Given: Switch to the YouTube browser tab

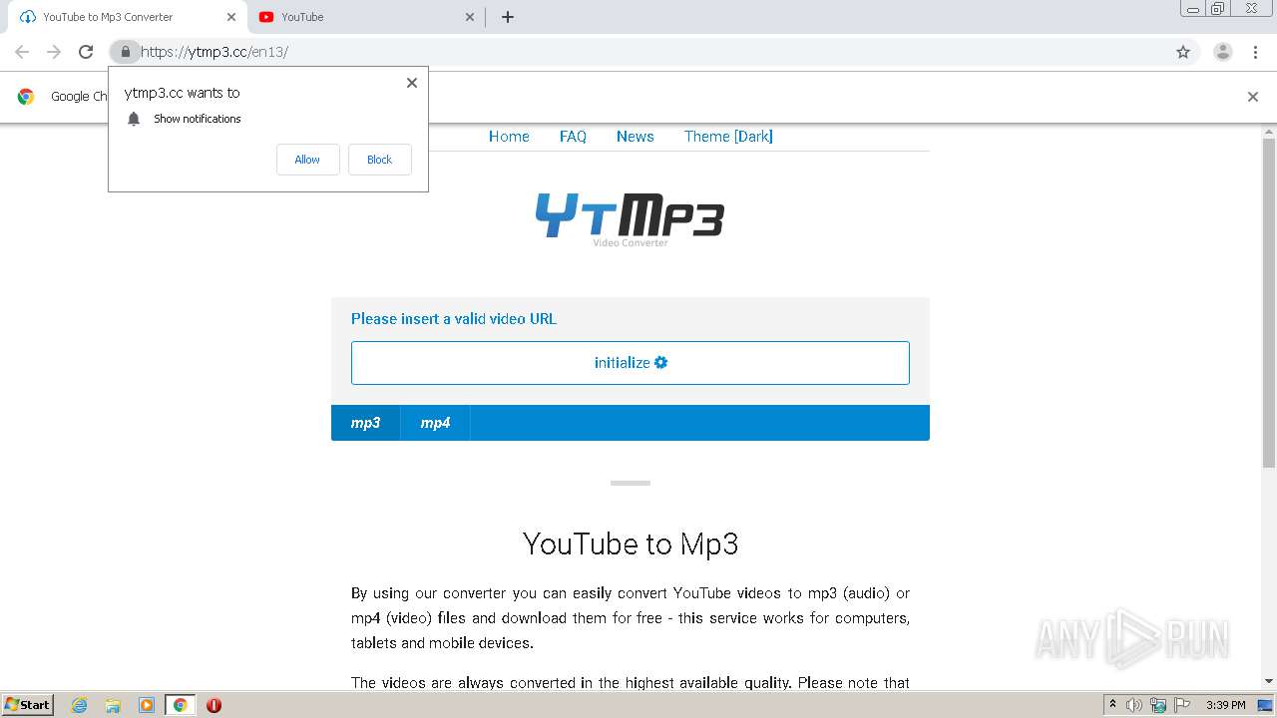Looking at the screenshot, I should tap(365, 17).
